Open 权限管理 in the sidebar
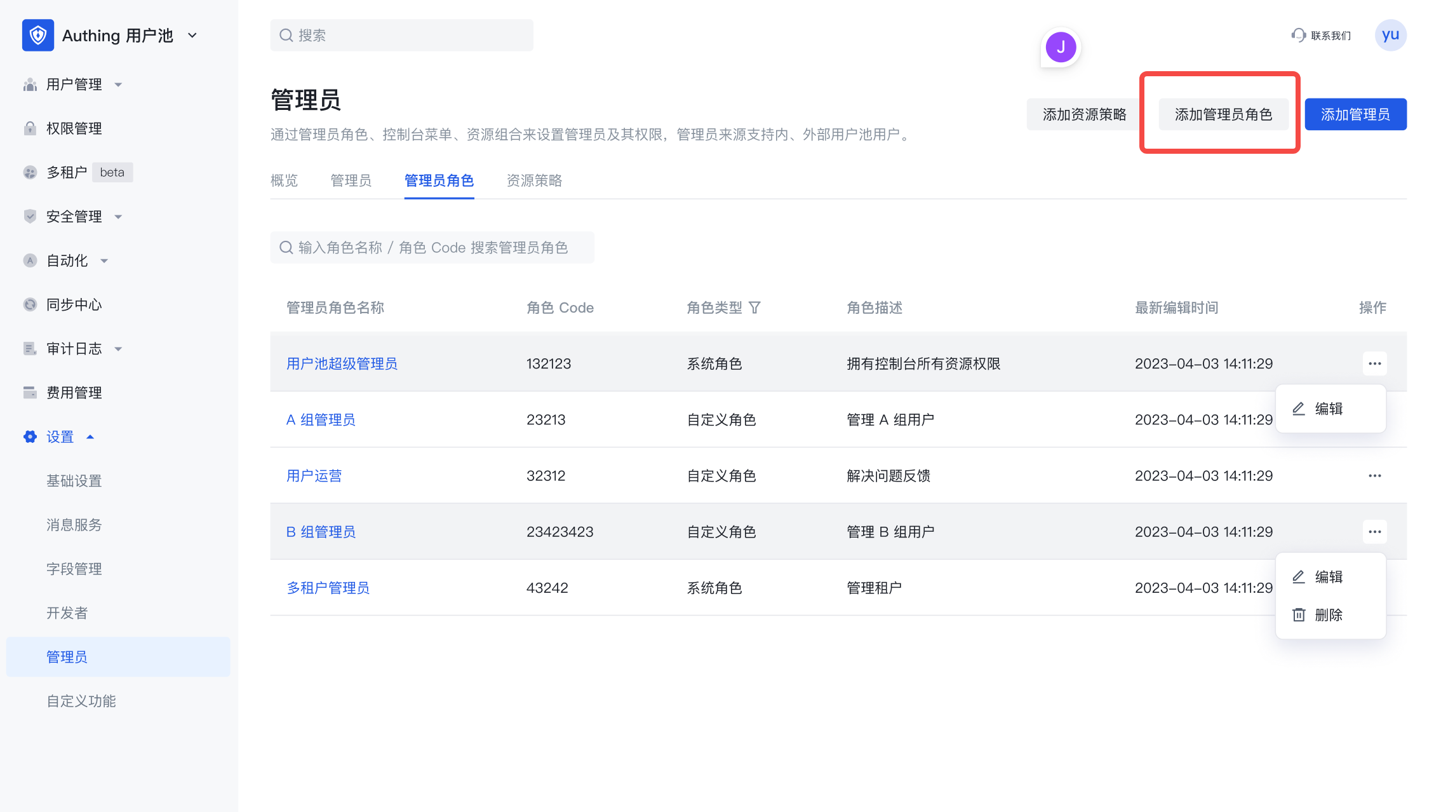Screen dimensions: 1434x812 74,128
